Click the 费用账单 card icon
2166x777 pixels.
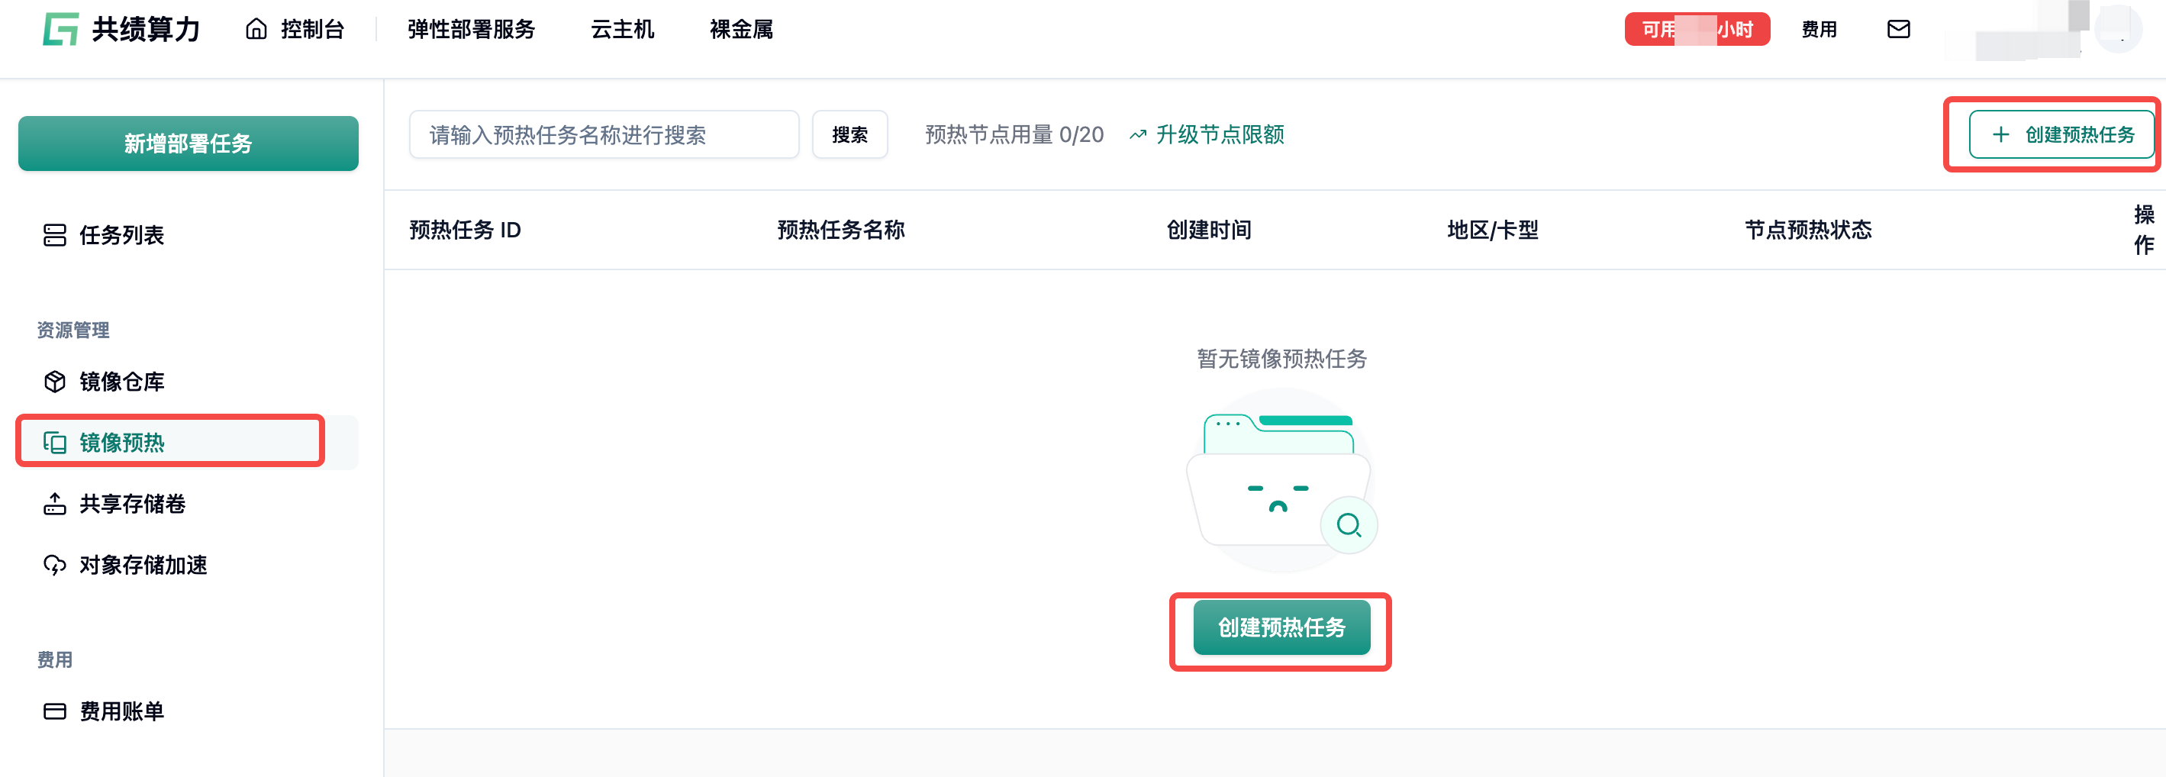(55, 711)
